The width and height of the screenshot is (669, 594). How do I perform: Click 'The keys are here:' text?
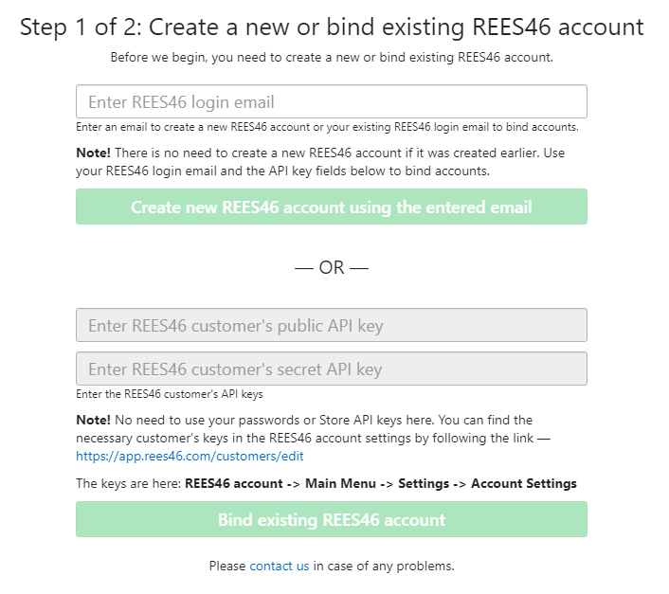pos(129,483)
